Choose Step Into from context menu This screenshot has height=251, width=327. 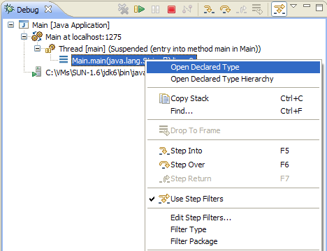[x=233, y=151]
